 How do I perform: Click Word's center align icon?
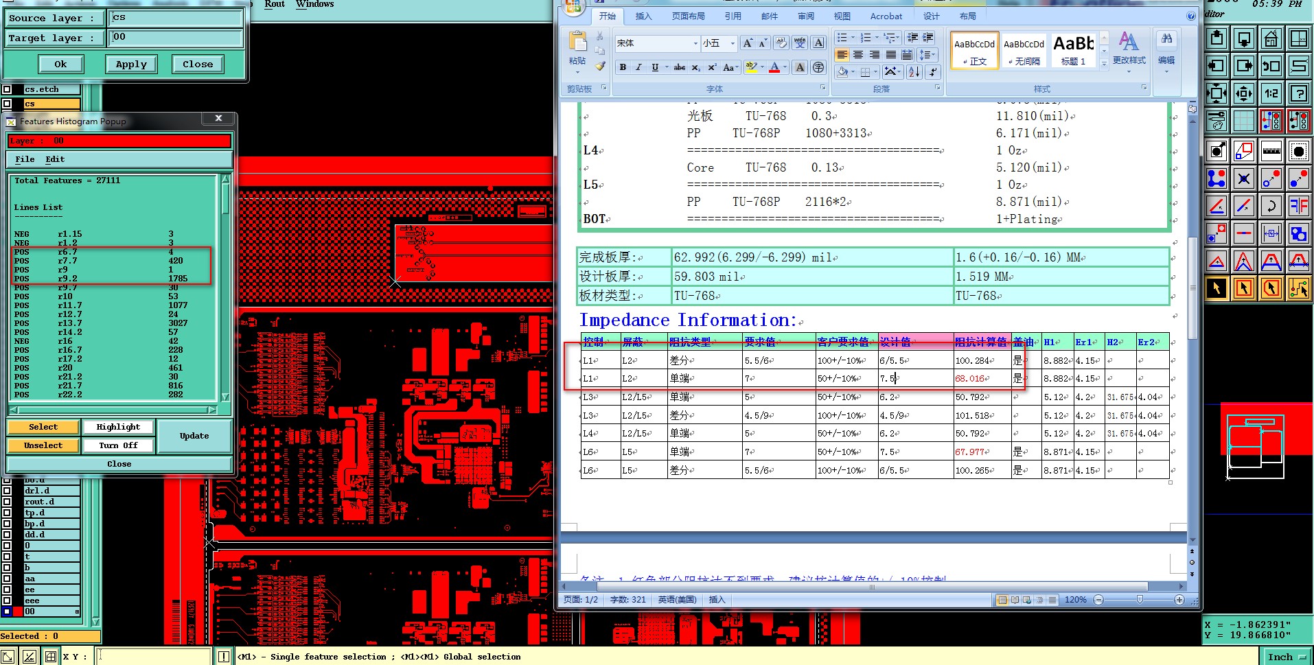858,54
